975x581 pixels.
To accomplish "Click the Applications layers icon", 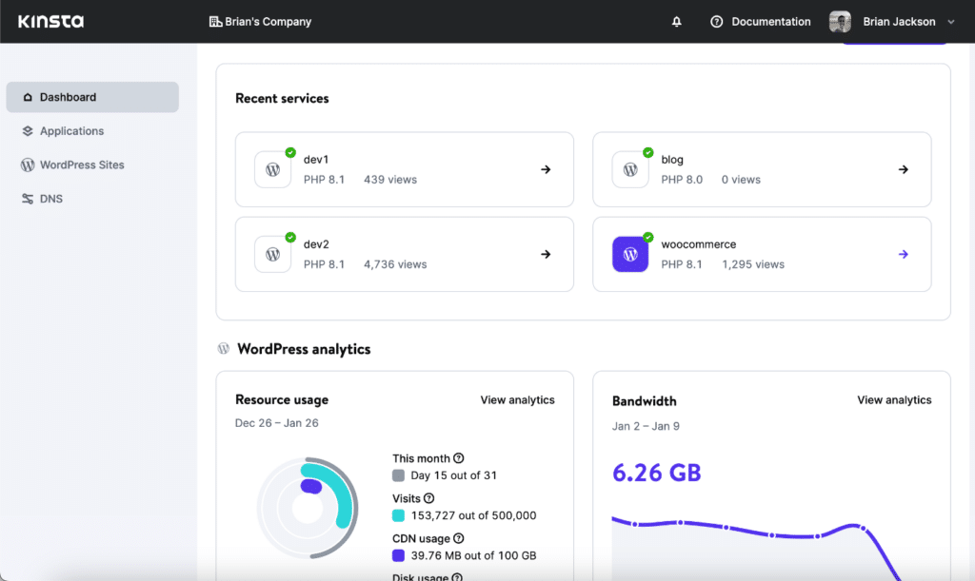I will coord(28,131).
